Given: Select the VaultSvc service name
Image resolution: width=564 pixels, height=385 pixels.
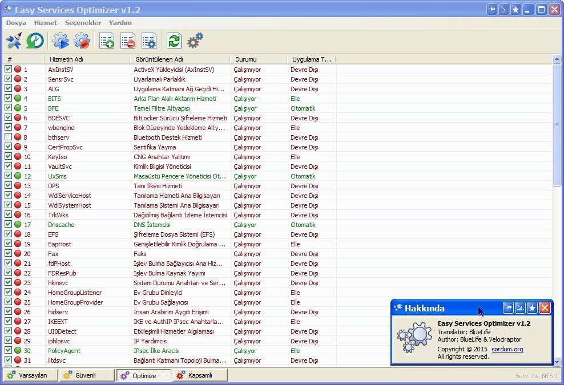Looking at the screenshot, I should click(x=60, y=167).
